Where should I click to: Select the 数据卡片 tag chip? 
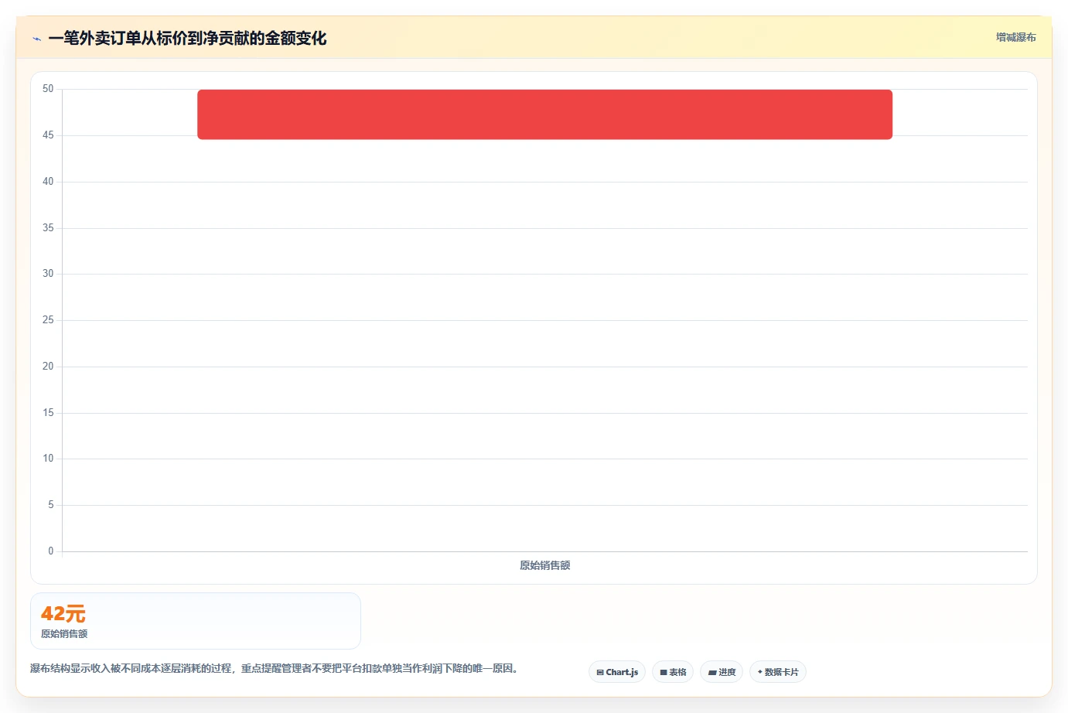tap(778, 672)
